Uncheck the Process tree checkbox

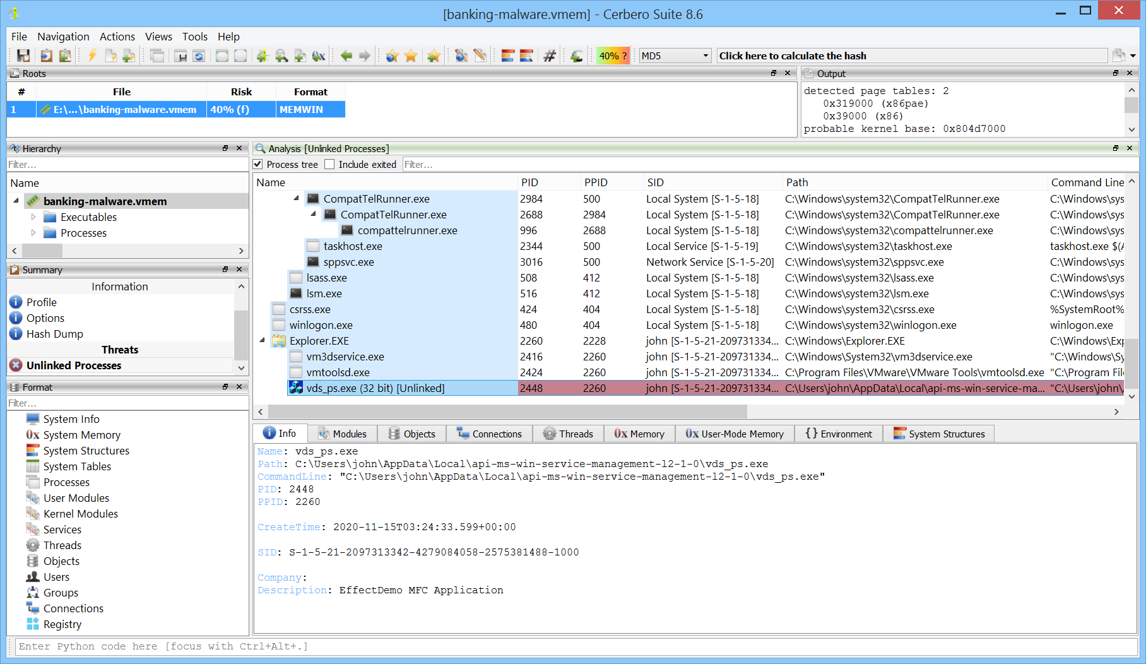[x=258, y=165]
